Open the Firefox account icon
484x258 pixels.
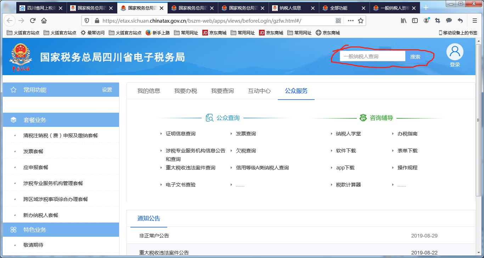pyautogui.click(x=426, y=21)
